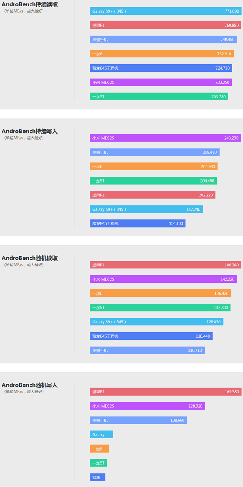The width and height of the screenshot is (243, 487).
Task: Click the AndroBench随机写入 chart title
Action: pyautogui.click(x=30, y=385)
